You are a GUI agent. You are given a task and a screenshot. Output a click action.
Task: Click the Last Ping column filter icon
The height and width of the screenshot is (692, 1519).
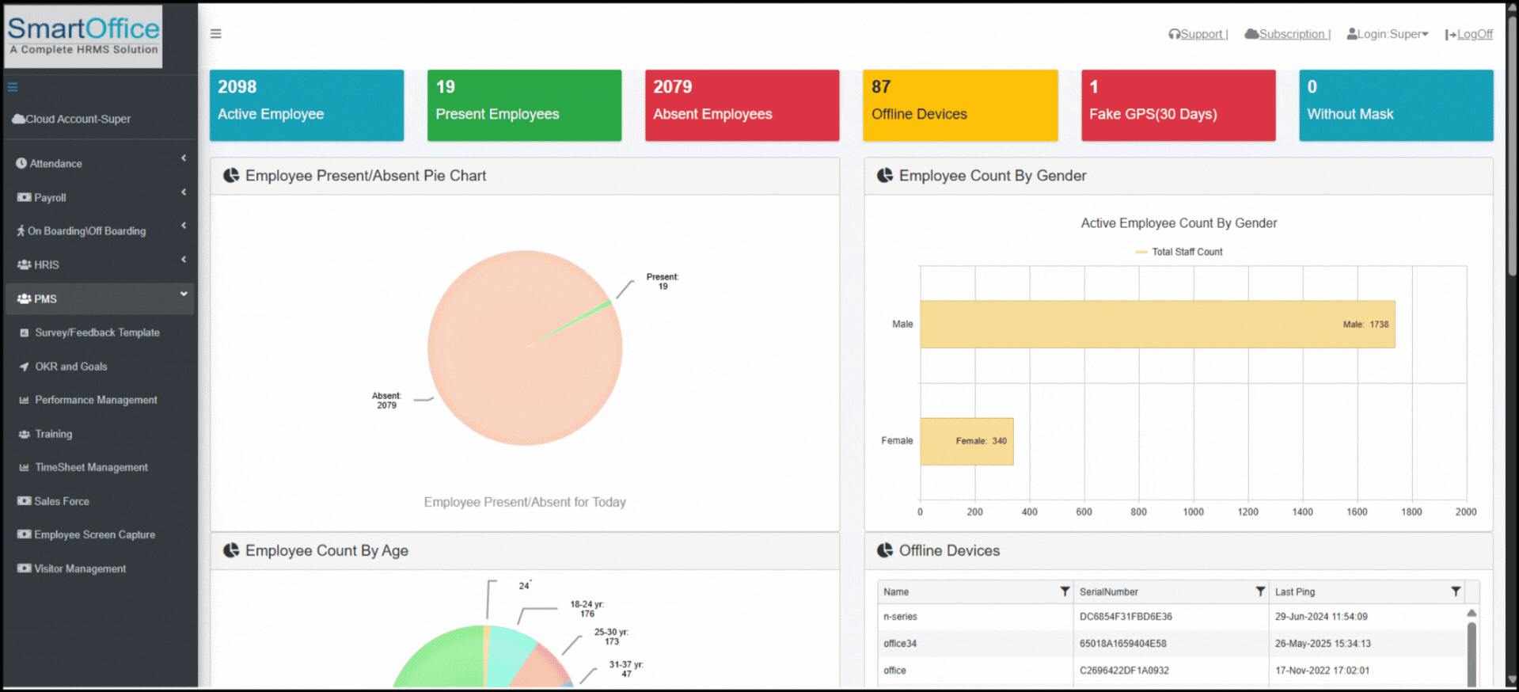coord(1455,591)
